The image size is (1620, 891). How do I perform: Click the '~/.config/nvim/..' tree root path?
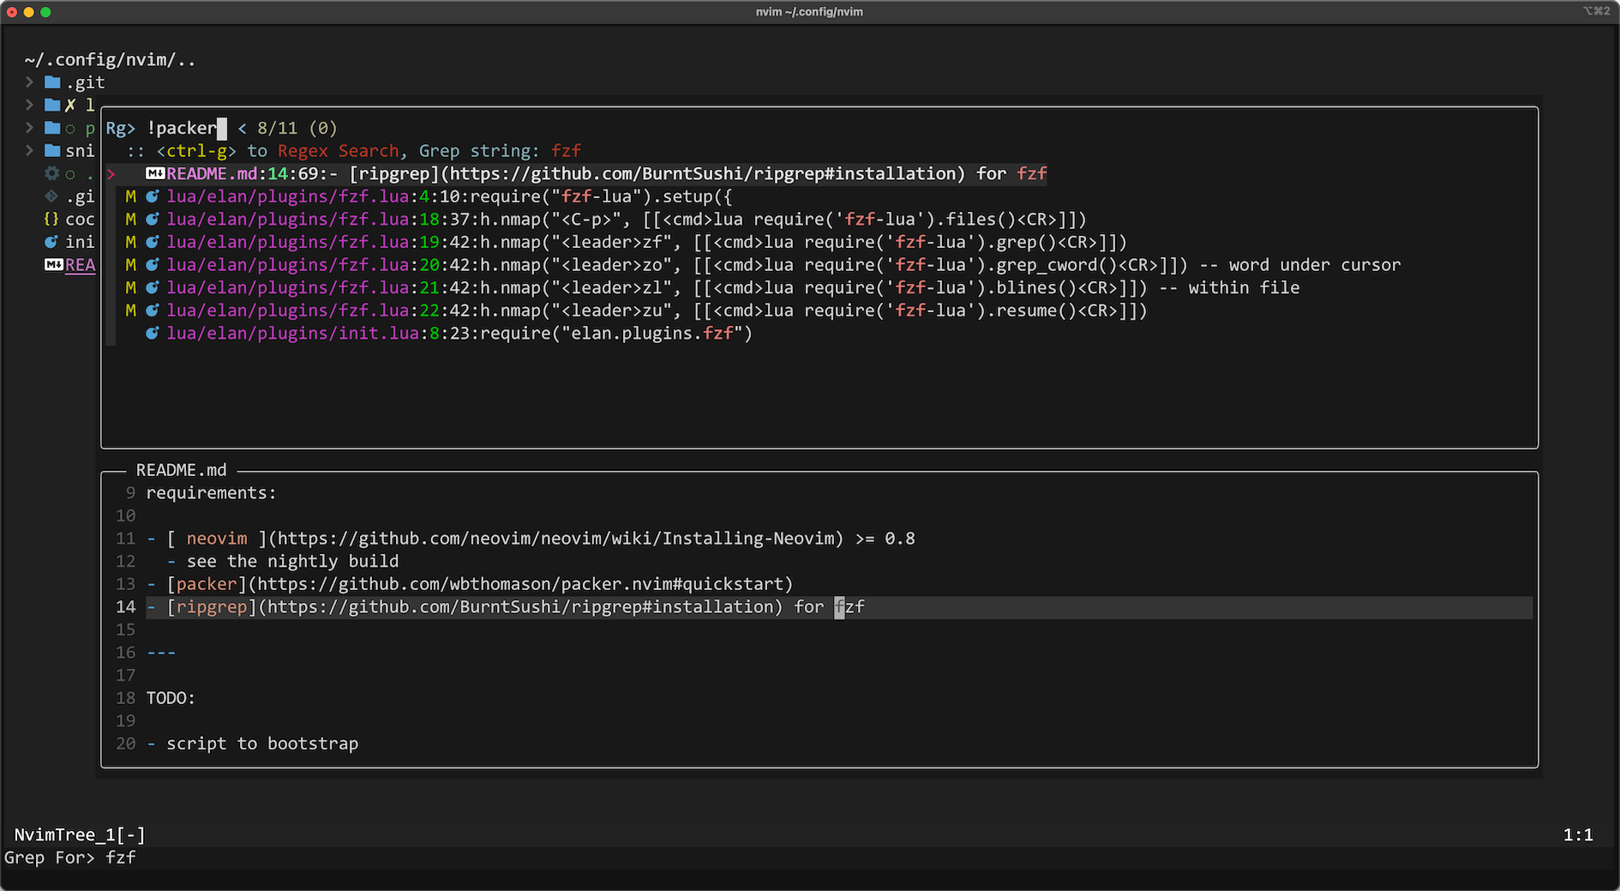110,60
